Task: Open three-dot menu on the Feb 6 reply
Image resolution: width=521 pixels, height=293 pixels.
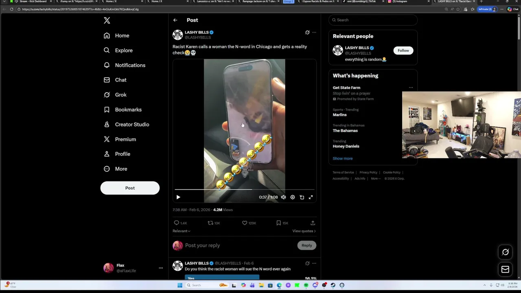Action: [314, 263]
